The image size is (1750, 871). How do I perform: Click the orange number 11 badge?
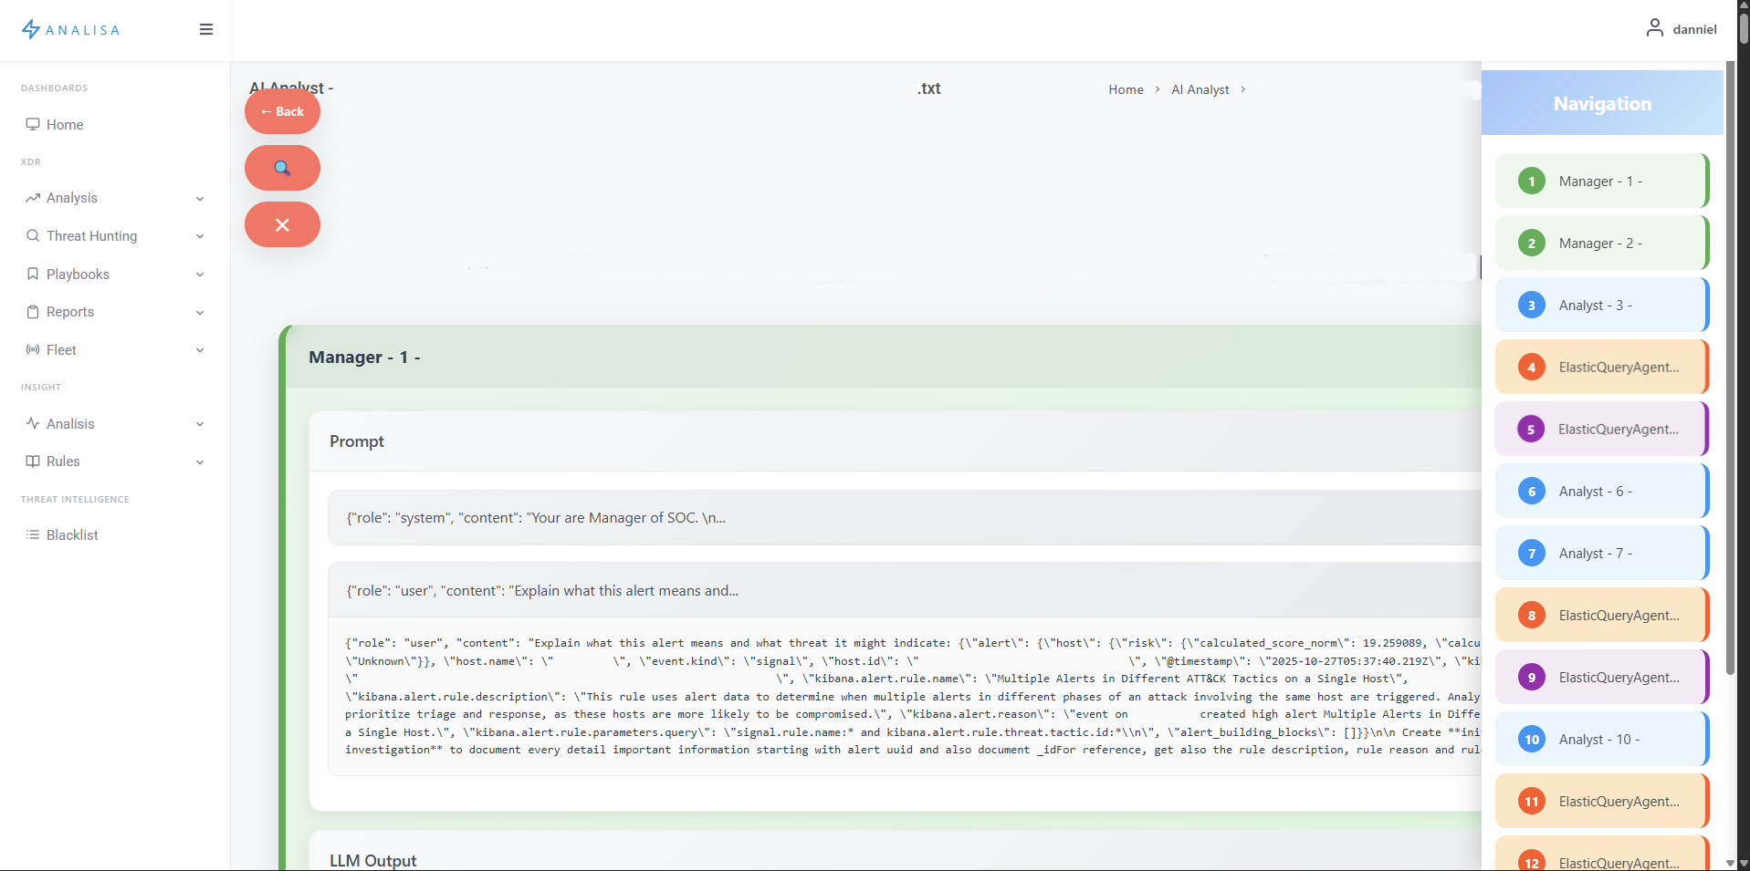pyautogui.click(x=1532, y=801)
